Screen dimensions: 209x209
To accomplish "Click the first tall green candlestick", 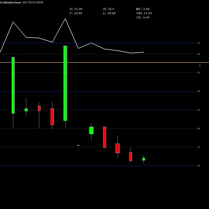I will coord(13,85).
